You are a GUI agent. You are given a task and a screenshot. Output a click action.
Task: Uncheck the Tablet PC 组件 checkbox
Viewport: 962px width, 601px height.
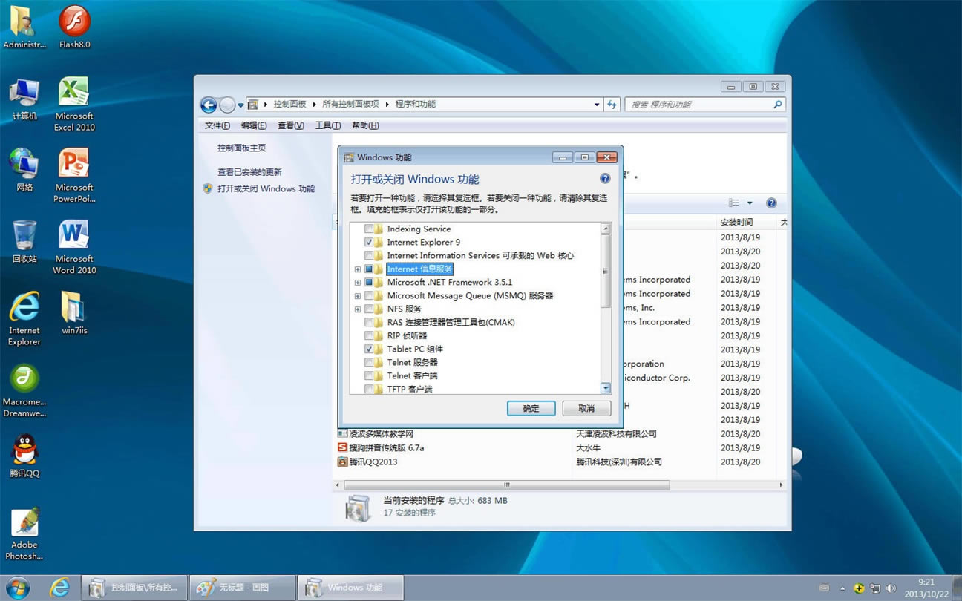[x=369, y=349]
